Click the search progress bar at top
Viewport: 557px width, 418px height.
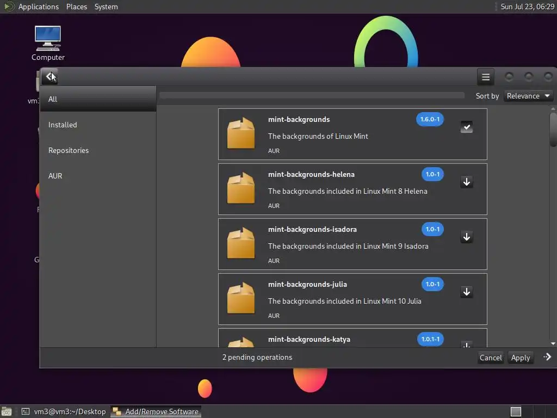pos(312,95)
